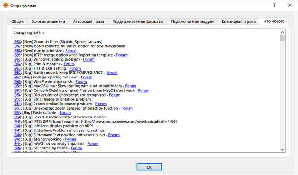Open issue link 1960 WebP animation crash

coord(17,82)
